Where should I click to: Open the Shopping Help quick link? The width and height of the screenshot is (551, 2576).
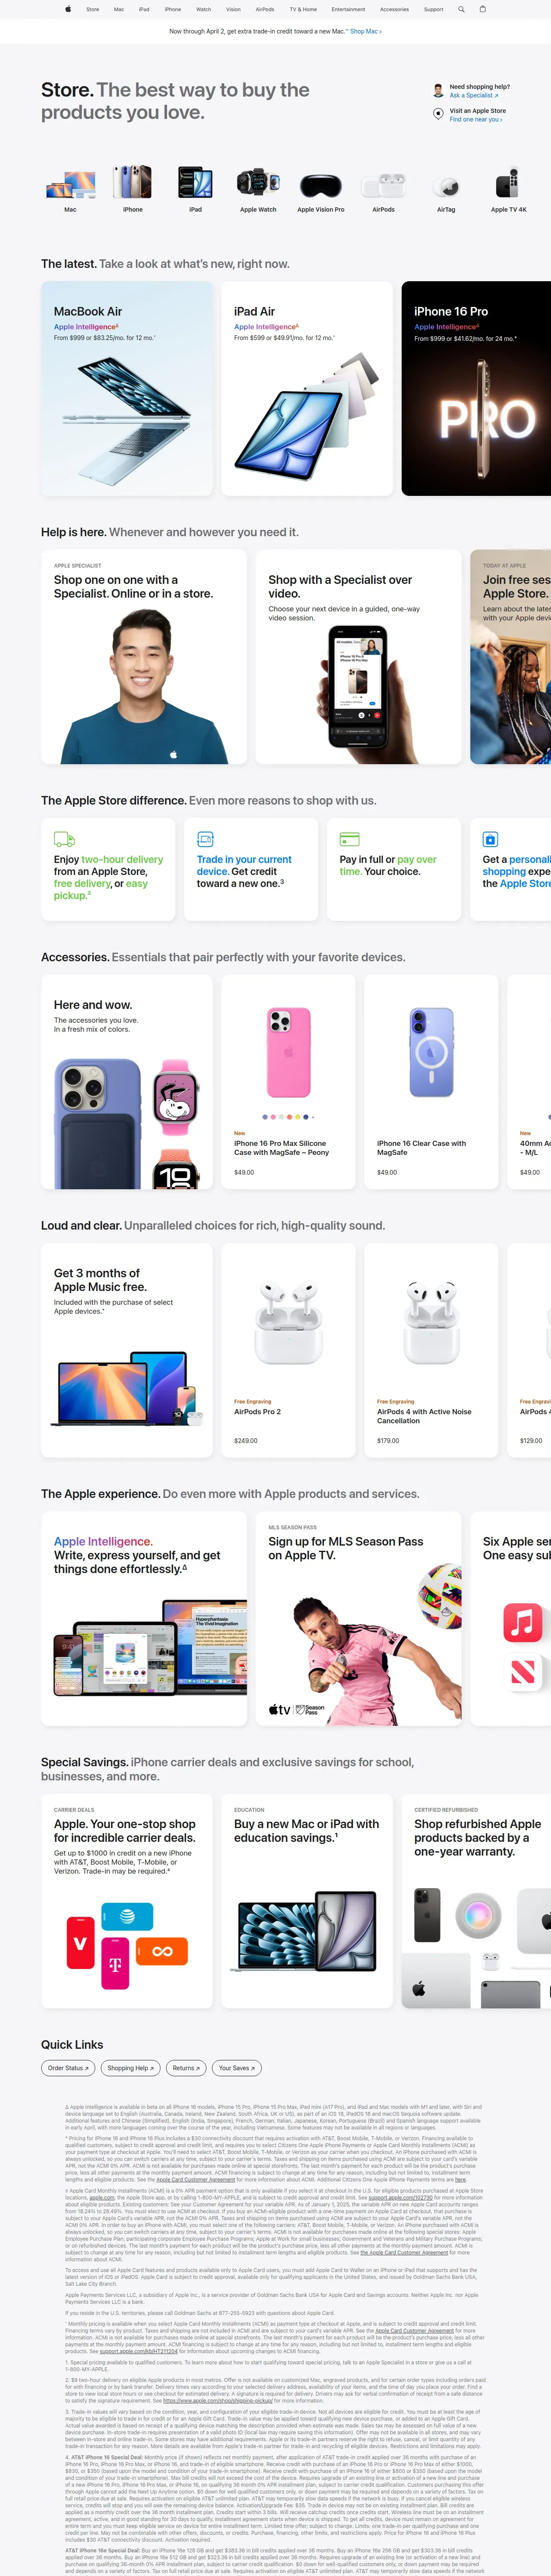point(130,2068)
